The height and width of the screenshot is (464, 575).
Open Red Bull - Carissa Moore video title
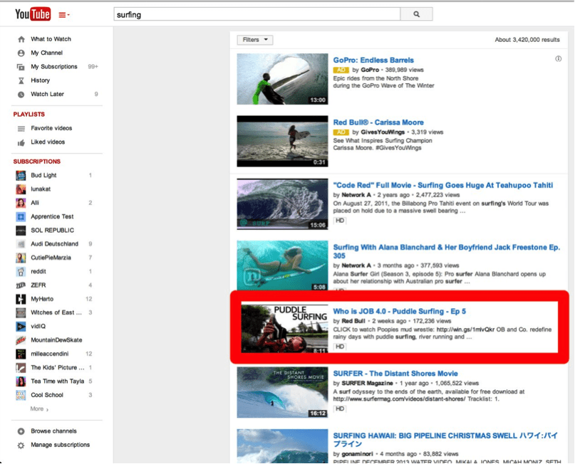point(378,122)
